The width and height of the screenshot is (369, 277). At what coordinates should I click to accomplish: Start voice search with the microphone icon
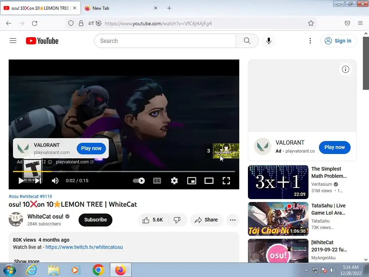(x=268, y=41)
